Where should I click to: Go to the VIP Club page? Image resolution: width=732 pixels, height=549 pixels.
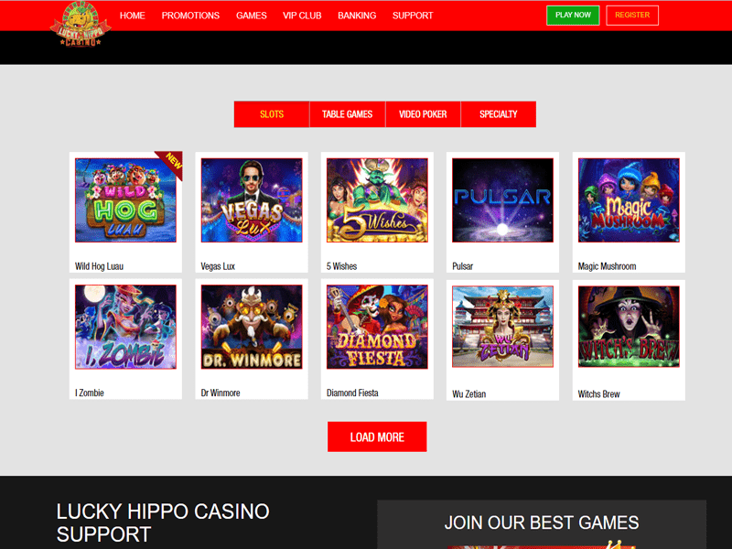coord(302,16)
